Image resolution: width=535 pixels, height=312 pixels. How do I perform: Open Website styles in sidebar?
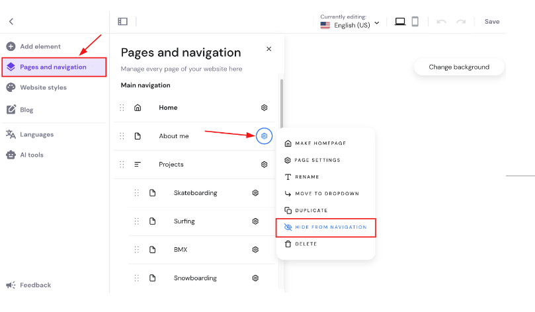point(43,87)
